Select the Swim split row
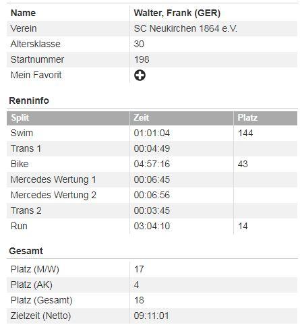 pos(152,133)
